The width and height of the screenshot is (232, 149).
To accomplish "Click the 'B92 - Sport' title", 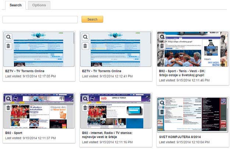I will [14, 133].
